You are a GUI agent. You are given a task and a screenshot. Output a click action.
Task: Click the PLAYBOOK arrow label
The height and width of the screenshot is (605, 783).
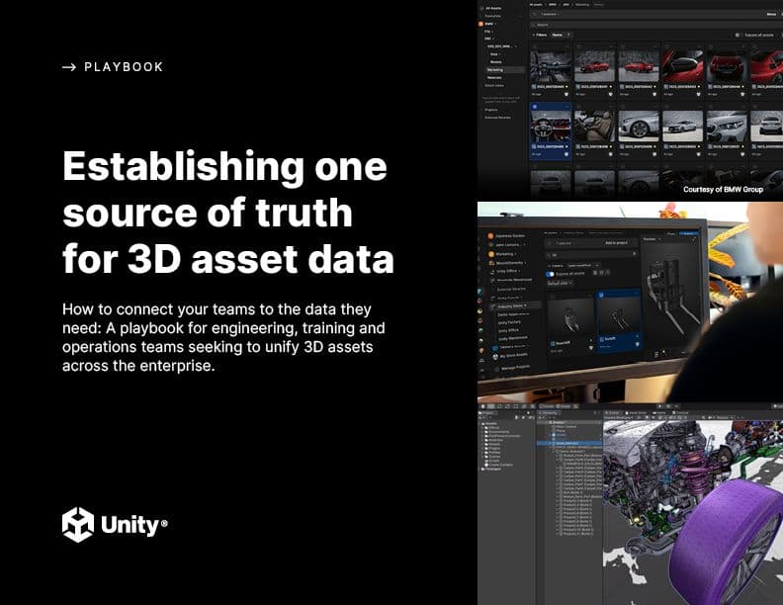pyautogui.click(x=113, y=67)
